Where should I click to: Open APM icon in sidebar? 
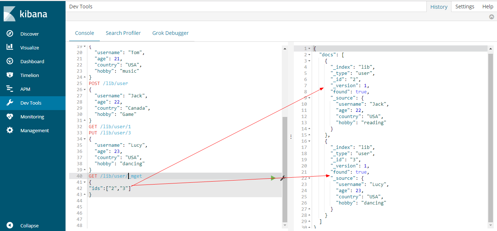click(x=10, y=89)
